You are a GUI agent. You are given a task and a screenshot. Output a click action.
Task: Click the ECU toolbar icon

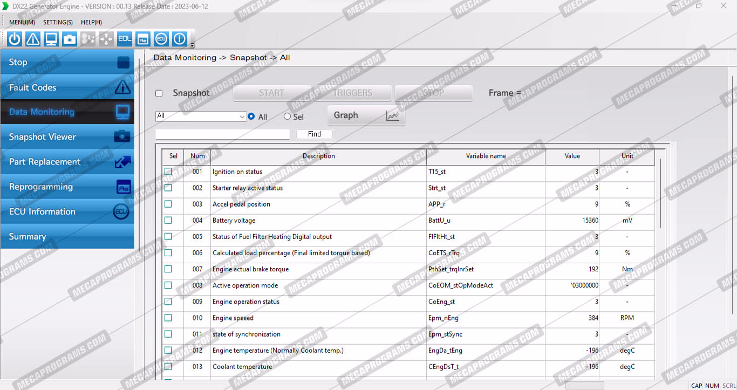(x=161, y=39)
